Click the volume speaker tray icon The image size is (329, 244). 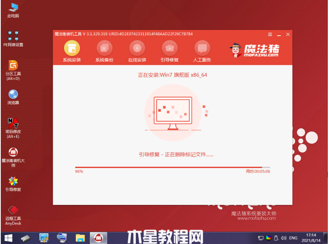click(x=284, y=238)
